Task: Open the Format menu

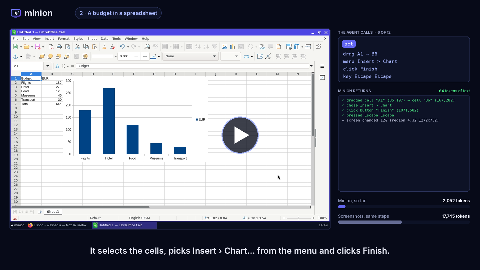Action: 64,39
